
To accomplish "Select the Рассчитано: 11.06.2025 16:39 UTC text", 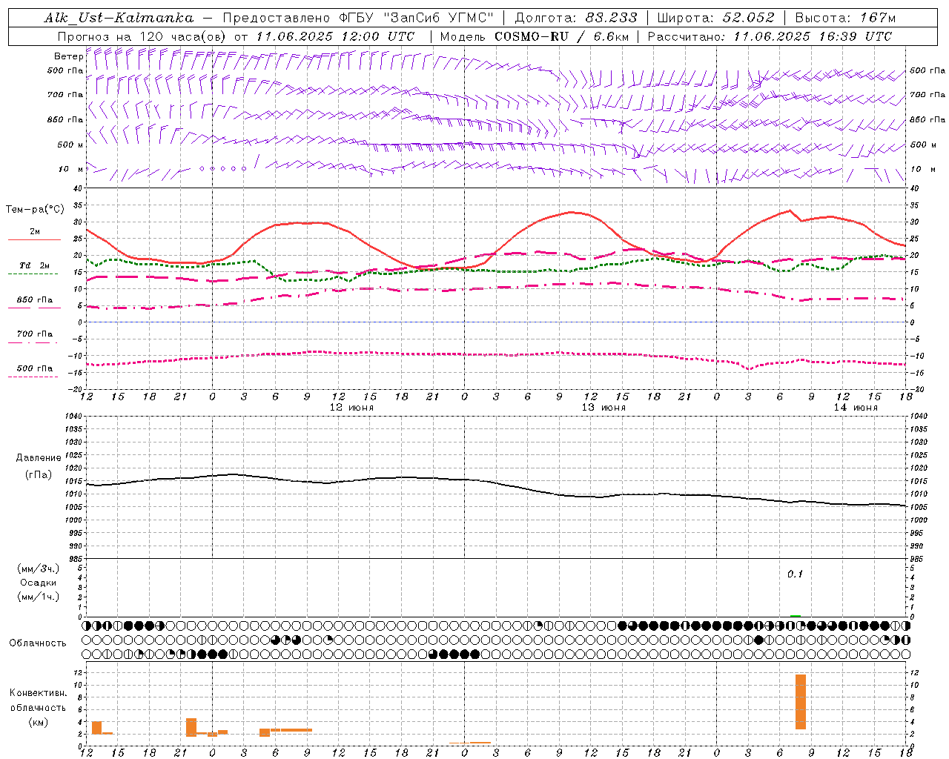I will (770, 36).
